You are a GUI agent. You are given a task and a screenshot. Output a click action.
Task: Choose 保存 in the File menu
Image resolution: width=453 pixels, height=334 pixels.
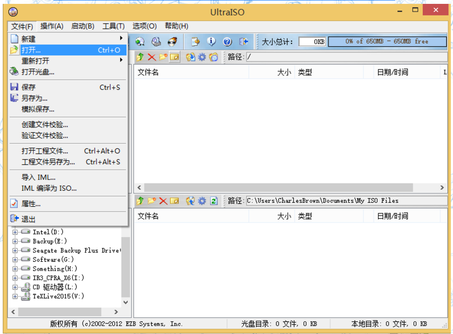(68, 87)
